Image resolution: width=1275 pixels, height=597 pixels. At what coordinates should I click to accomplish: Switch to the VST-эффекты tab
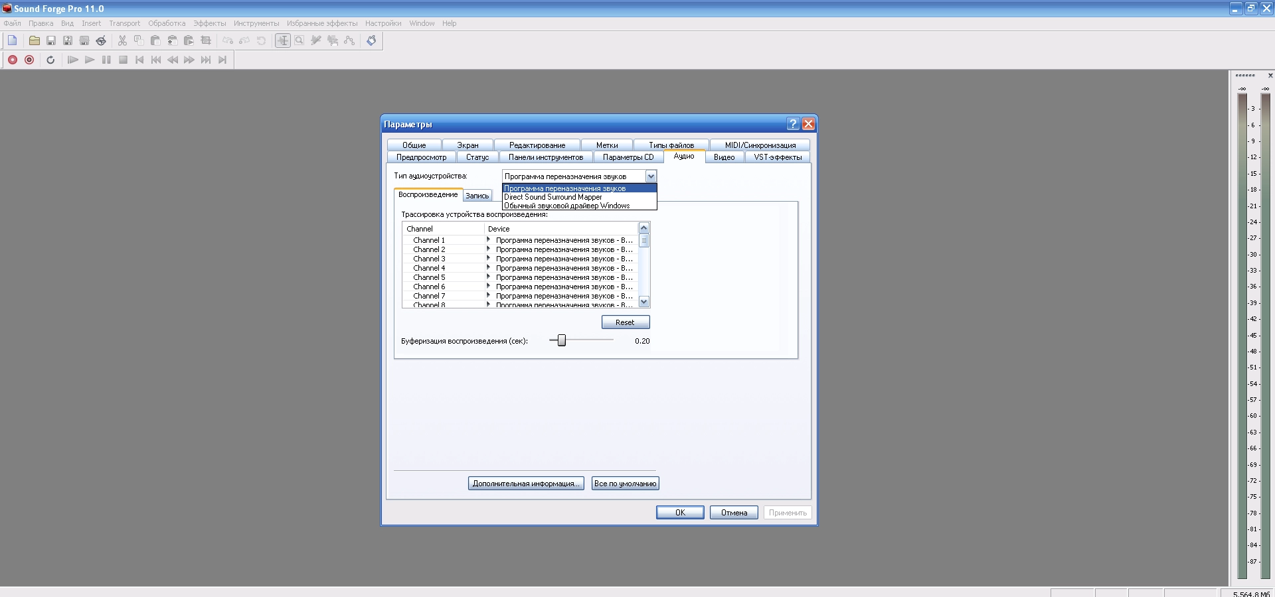tap(778, 157)
